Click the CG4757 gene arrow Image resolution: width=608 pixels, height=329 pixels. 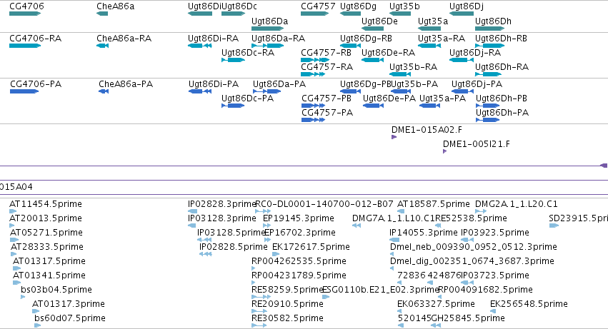tap(314, 14)
